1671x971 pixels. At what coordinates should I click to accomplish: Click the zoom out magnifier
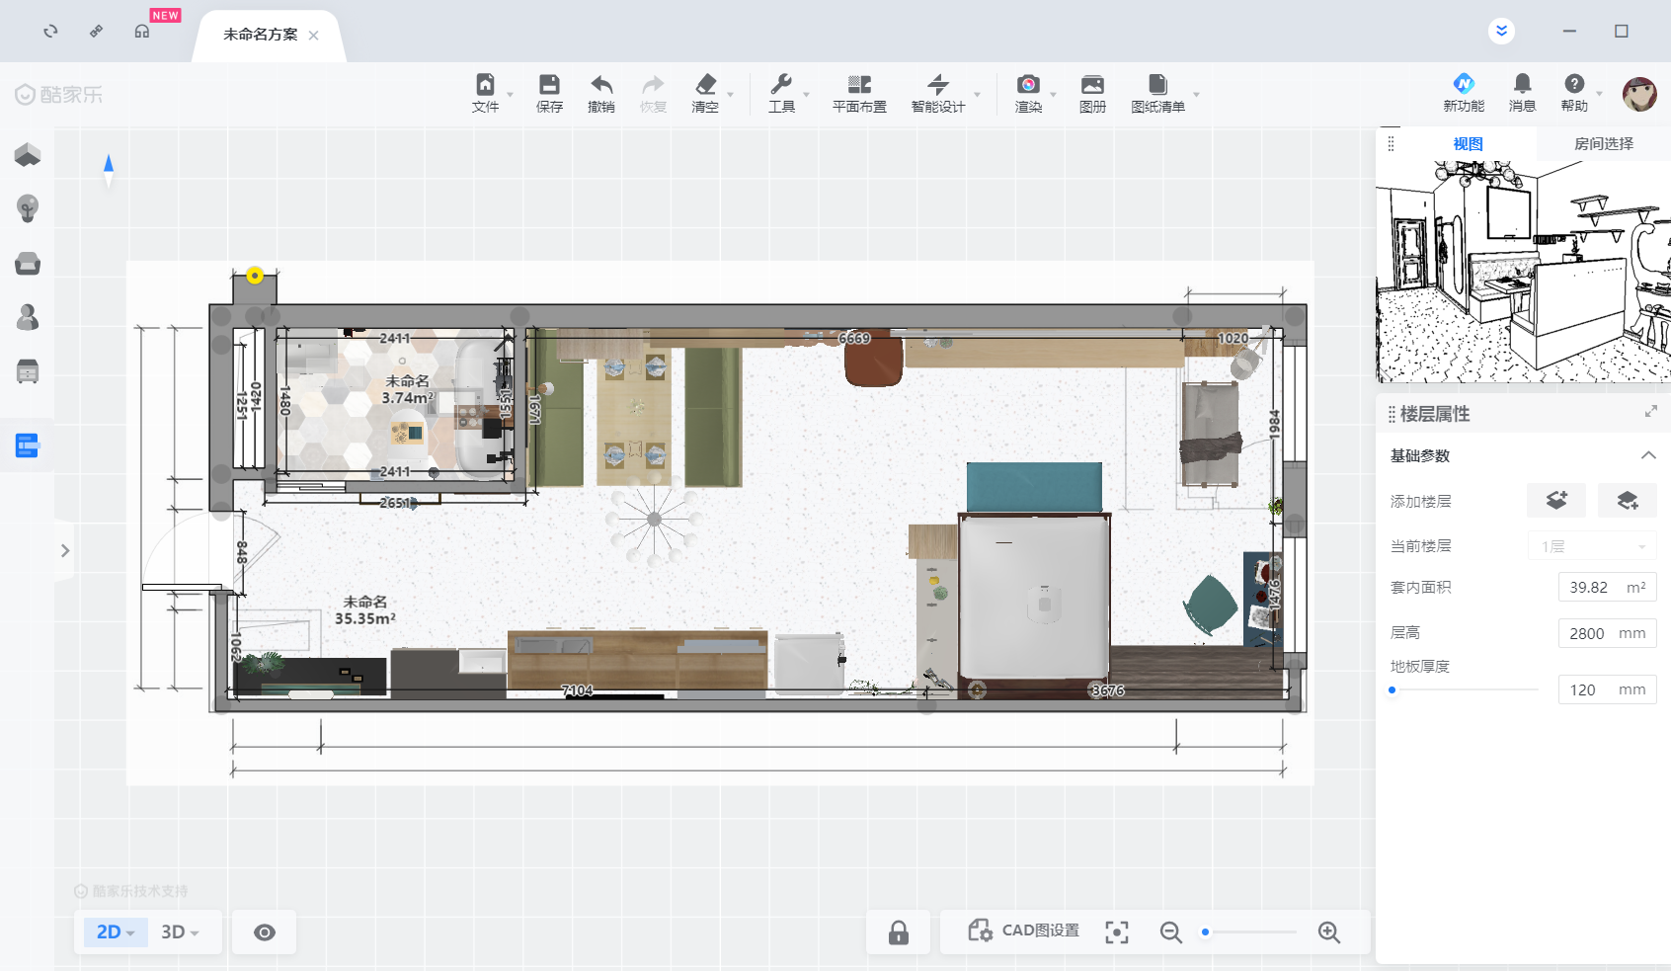point(1171,932)
